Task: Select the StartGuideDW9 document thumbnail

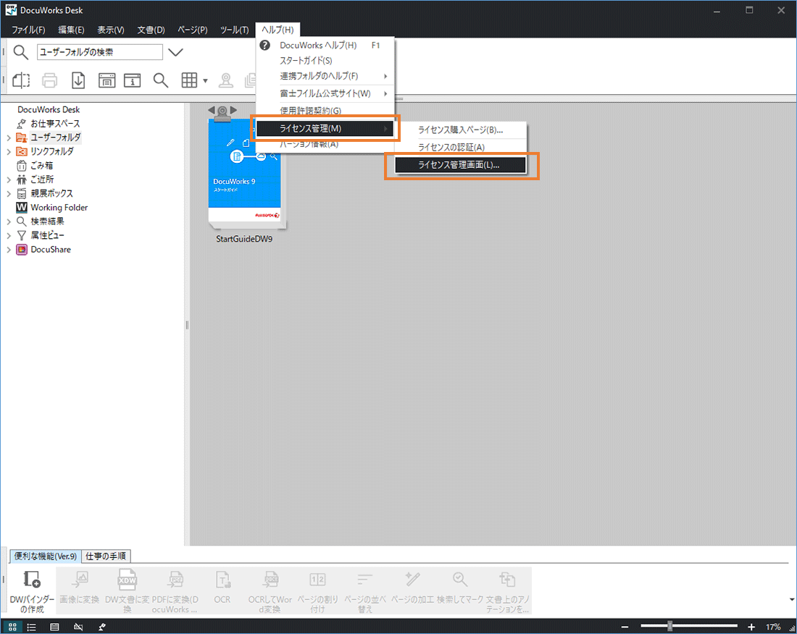Action: pos(246,175)
